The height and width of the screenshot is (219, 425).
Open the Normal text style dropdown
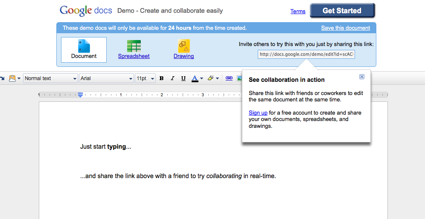pyautogui.click(x=50, y=78)
